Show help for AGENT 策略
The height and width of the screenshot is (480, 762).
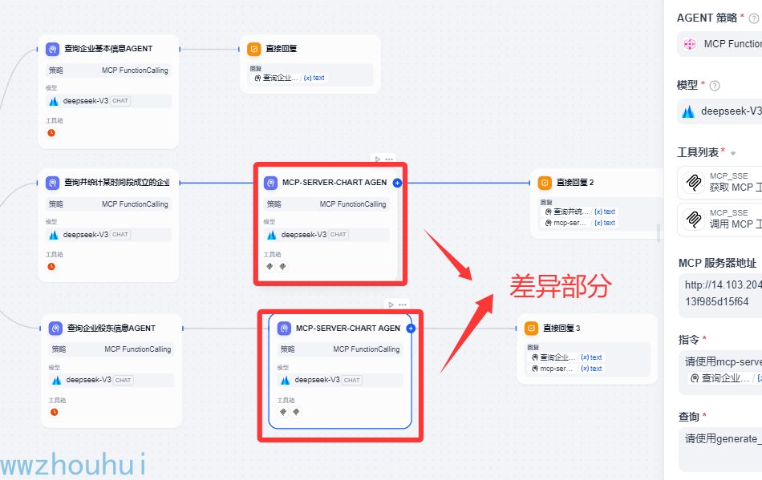click(x=754, y=18)
